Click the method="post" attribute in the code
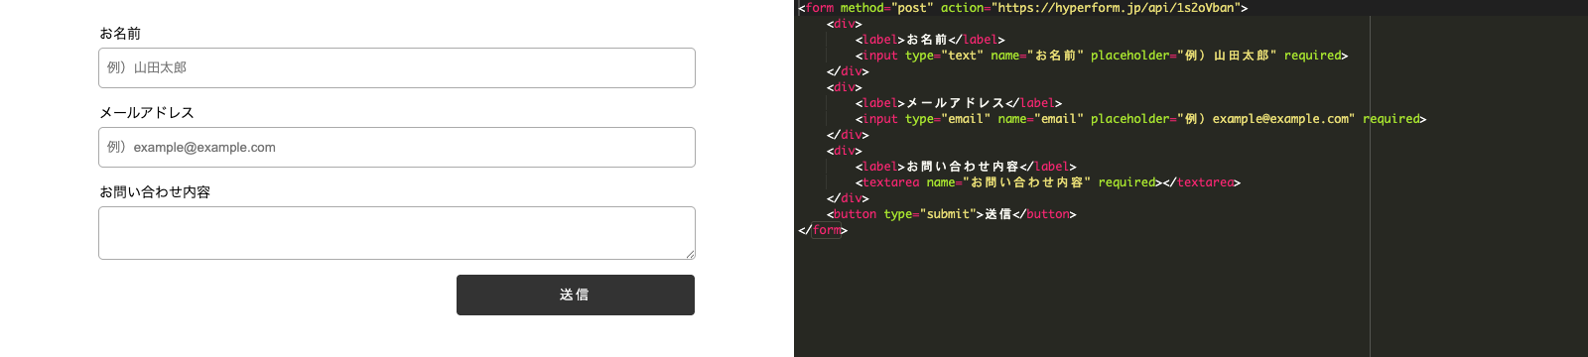The height and width of the screenshot is (357, 1588). 887,8
